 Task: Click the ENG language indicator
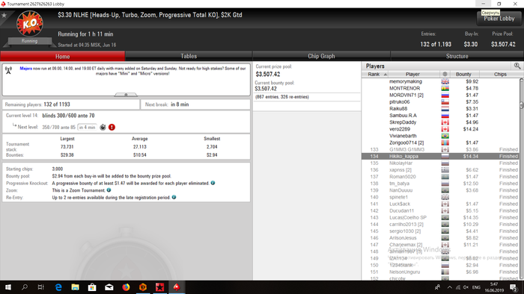pyautogui.click(x=476, y=287)
